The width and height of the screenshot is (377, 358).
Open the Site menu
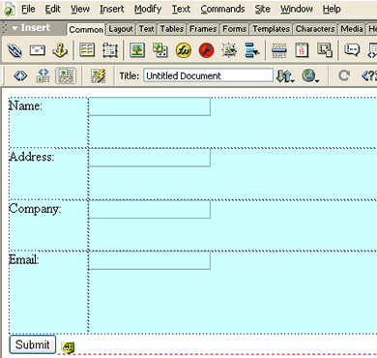pos(262,9)
